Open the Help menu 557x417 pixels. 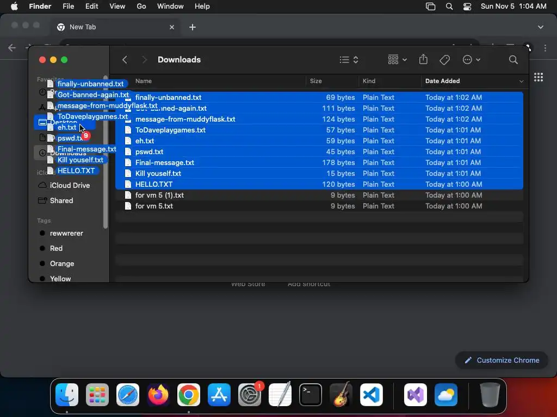pyautogui.click(x=202, y=7)
